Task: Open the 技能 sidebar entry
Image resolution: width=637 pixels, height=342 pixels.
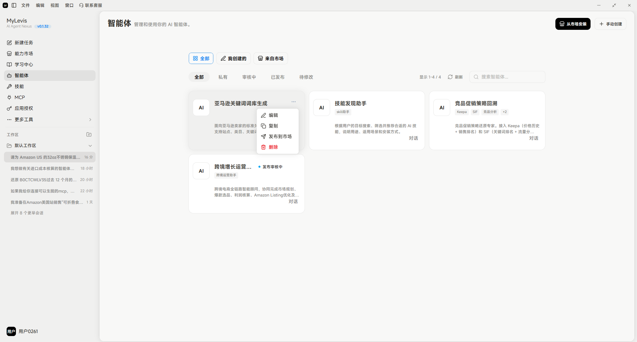Action: click(50, 86)
